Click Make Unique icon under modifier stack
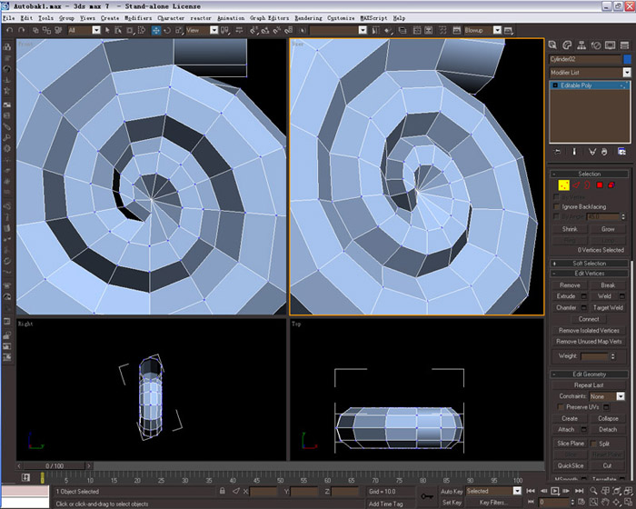Screen dimensions: 636x509 [x=592, y=152]
